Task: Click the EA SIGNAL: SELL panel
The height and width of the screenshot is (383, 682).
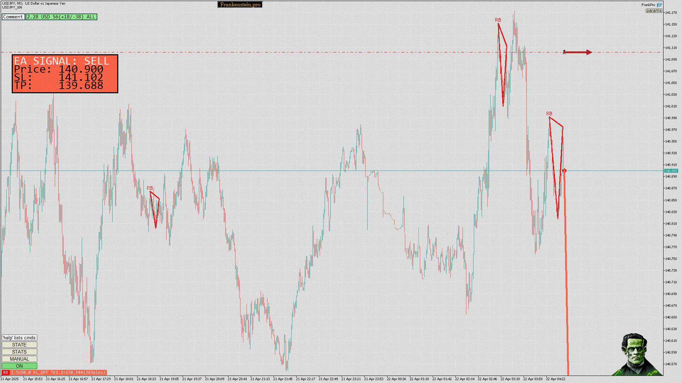Action: point(65,74)
